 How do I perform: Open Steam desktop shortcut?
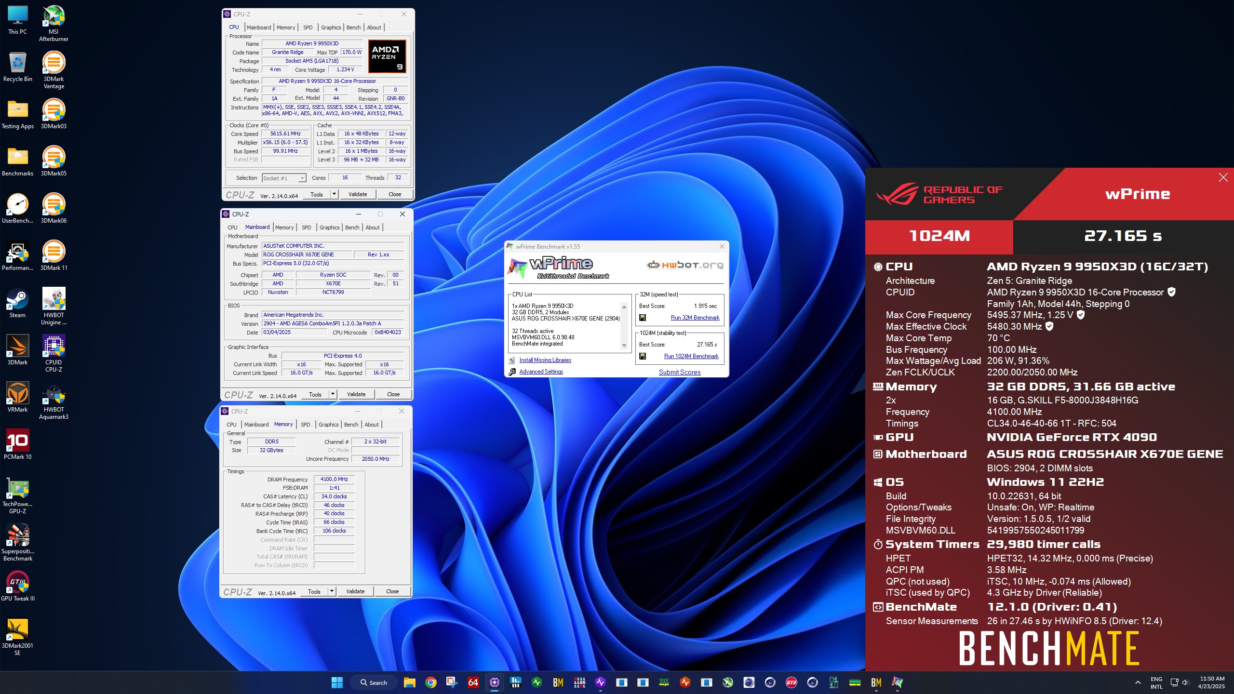coord(17,303)
